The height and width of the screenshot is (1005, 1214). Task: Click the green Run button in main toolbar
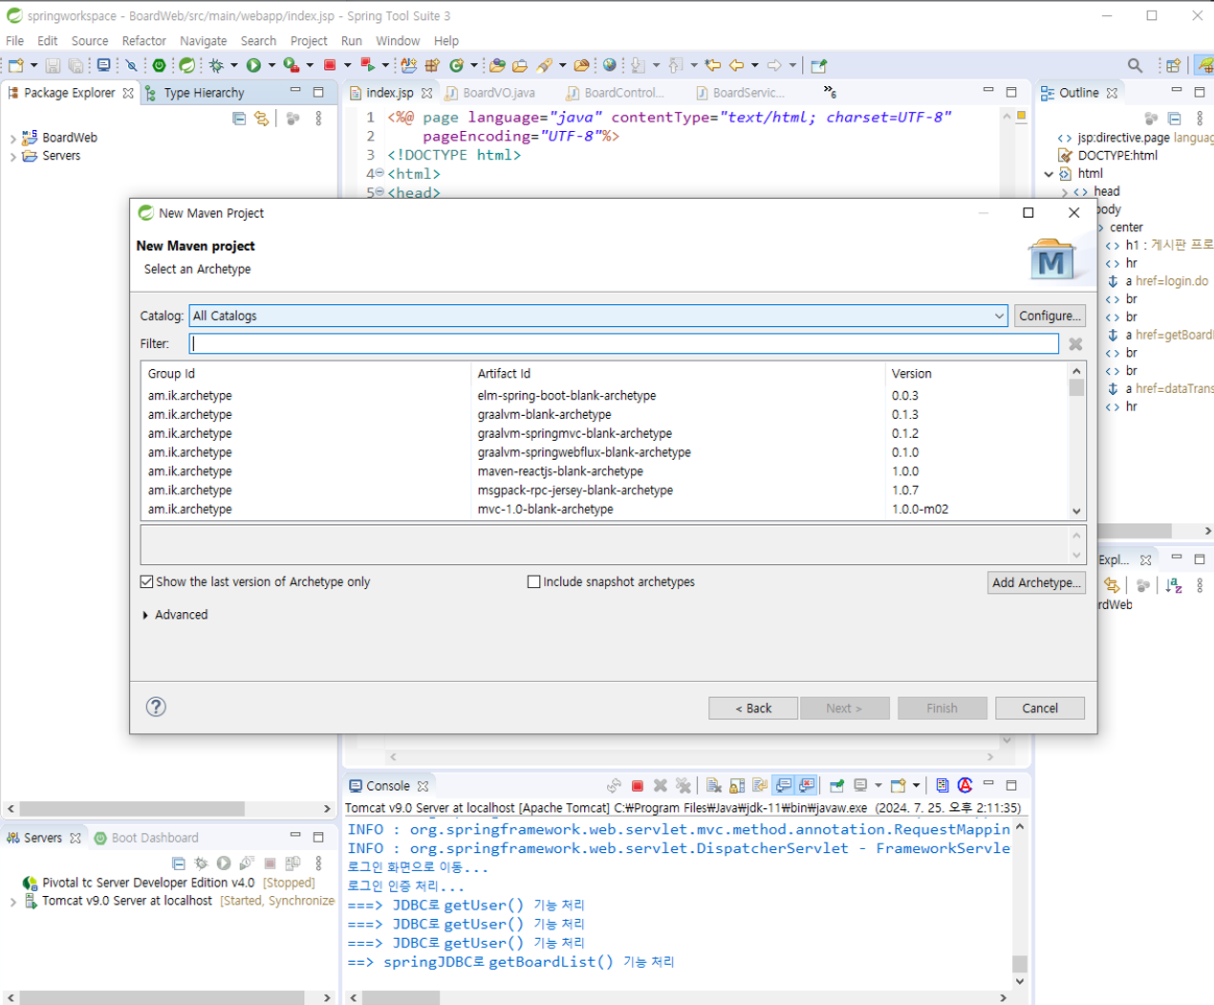coord(253,65)
